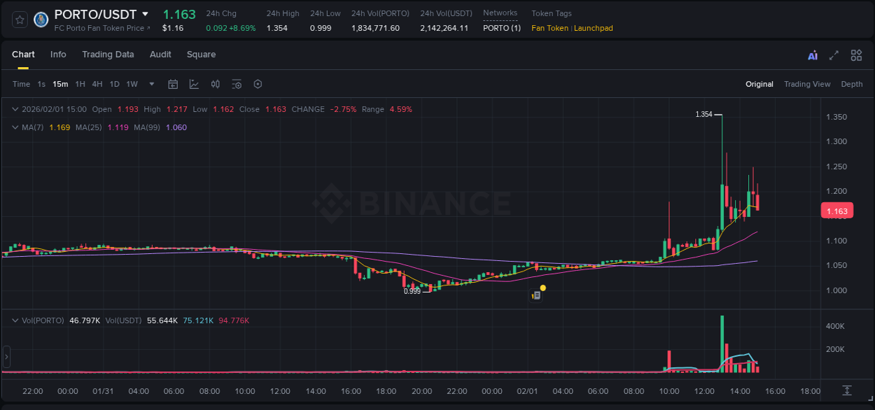Select the chart overlay style icon
875x410 pixels.
pyautogui.click(x=192, y=84)
